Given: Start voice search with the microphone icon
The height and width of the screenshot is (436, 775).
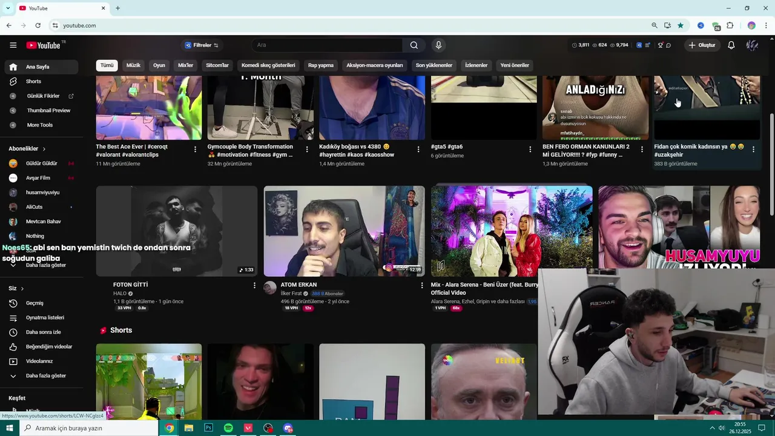Looking at the screenshot, I should coord(438,45).
